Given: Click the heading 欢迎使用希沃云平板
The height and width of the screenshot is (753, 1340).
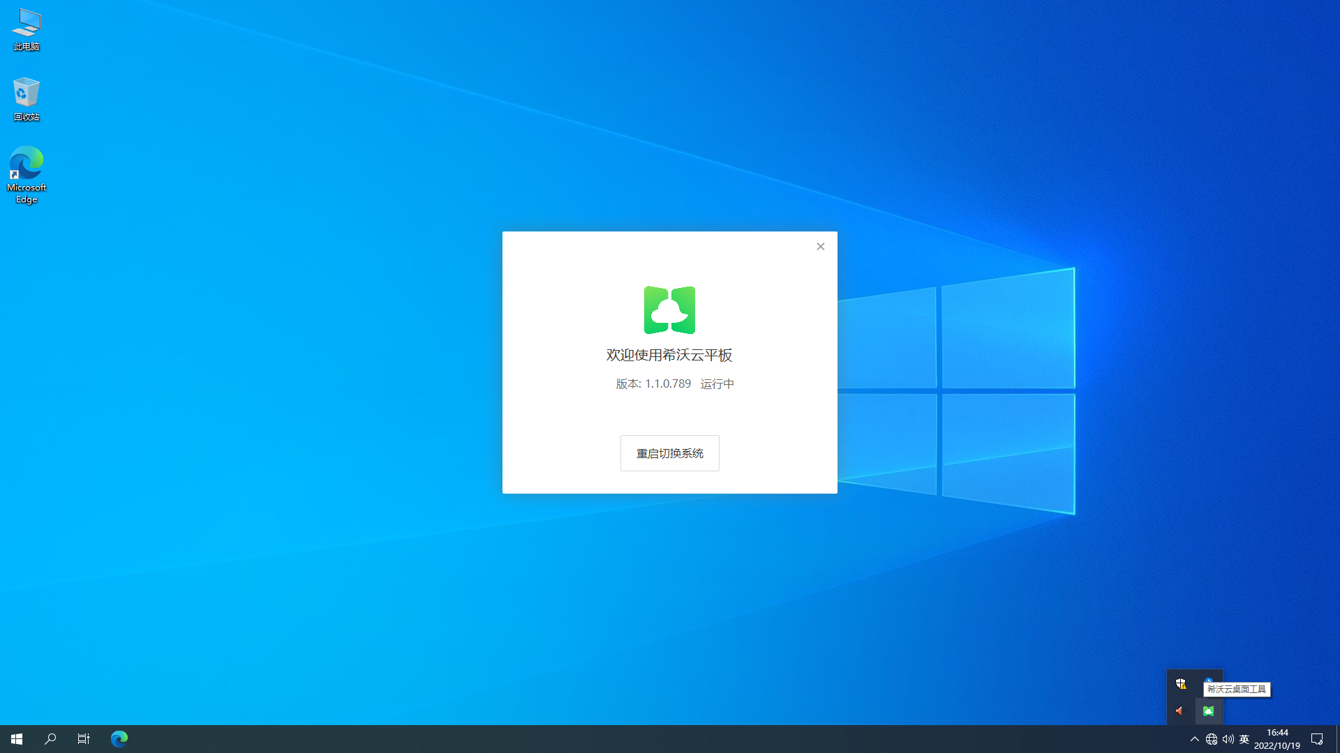Looking at the screenshot, I should (669, 355).
